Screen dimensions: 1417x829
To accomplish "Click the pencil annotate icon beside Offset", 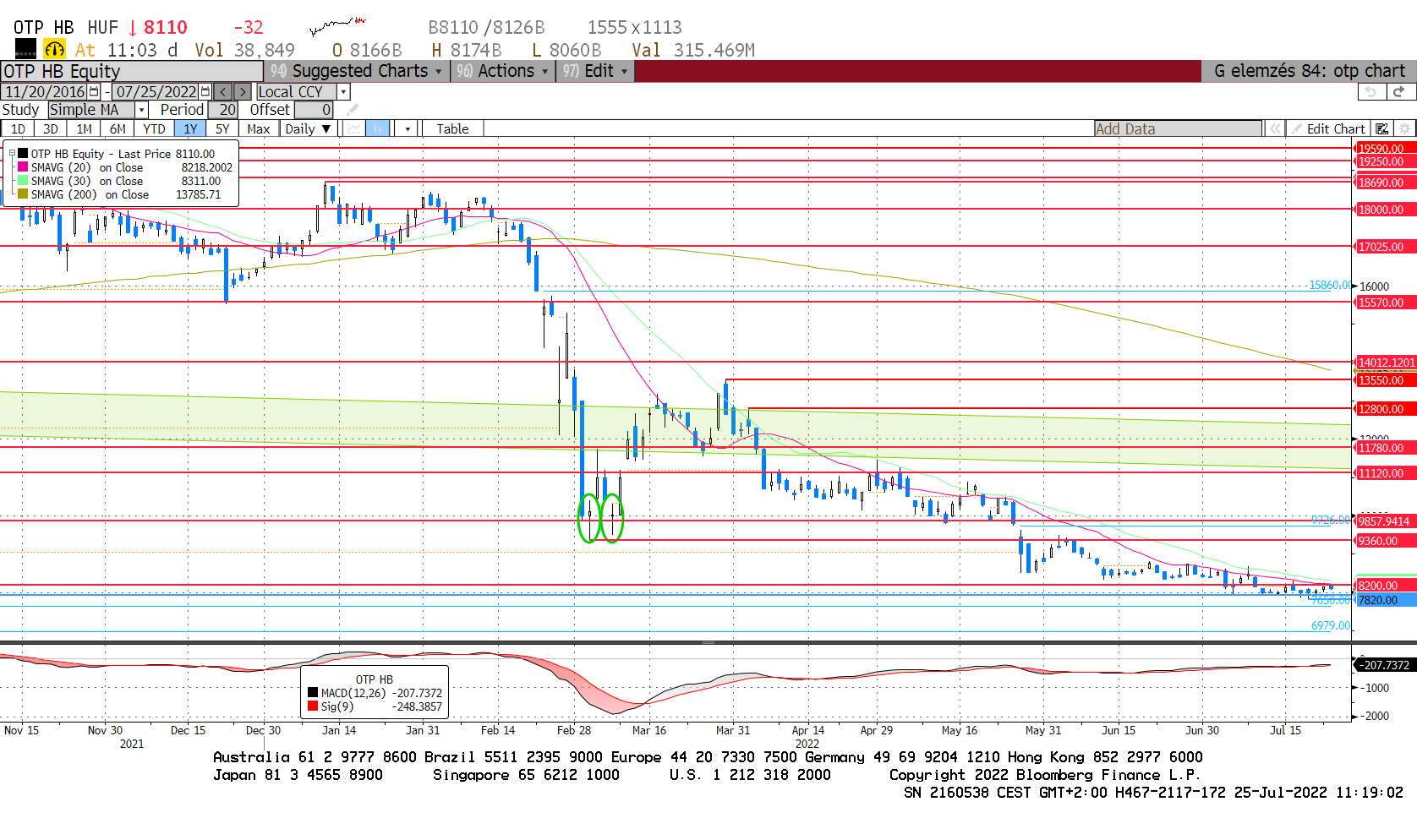I will tap(353, 110).
